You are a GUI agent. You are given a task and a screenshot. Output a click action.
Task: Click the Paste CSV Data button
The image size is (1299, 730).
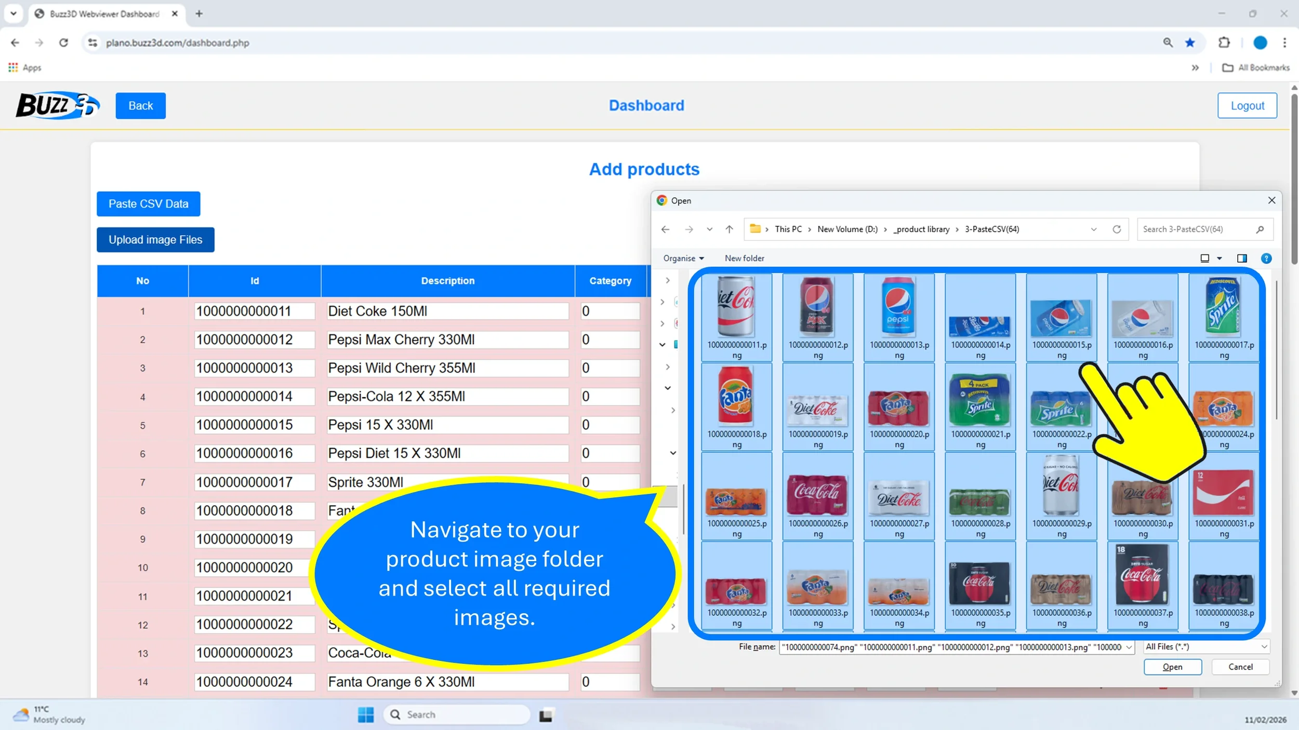tap(148, 204)
